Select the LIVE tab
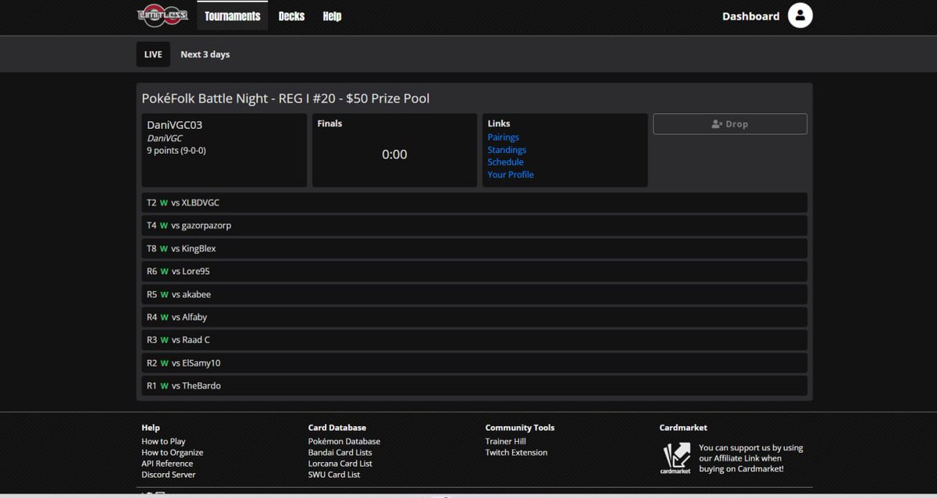937x498 pixels. pos(153,54)
